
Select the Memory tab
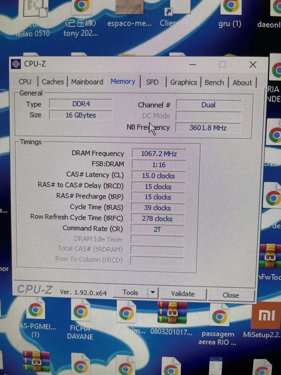(123, 81)
